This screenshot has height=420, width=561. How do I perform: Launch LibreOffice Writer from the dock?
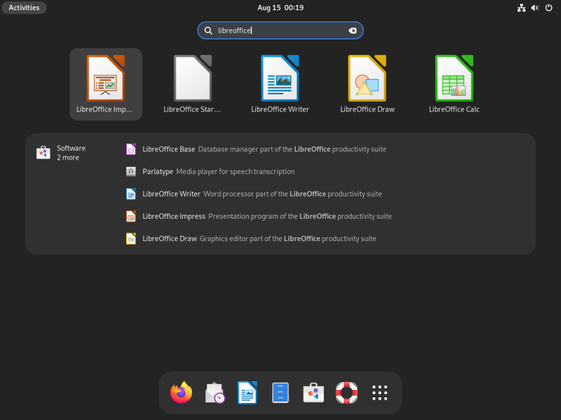(x=247, y=393)
